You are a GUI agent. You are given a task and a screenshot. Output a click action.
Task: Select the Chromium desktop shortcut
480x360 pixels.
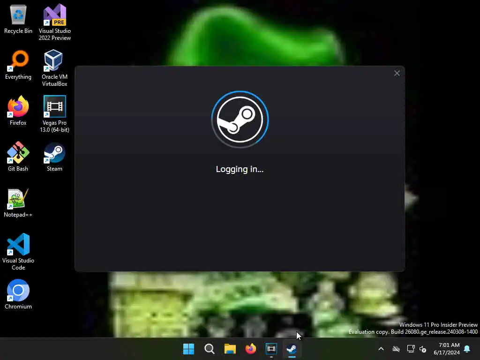[x=18, y=294]
